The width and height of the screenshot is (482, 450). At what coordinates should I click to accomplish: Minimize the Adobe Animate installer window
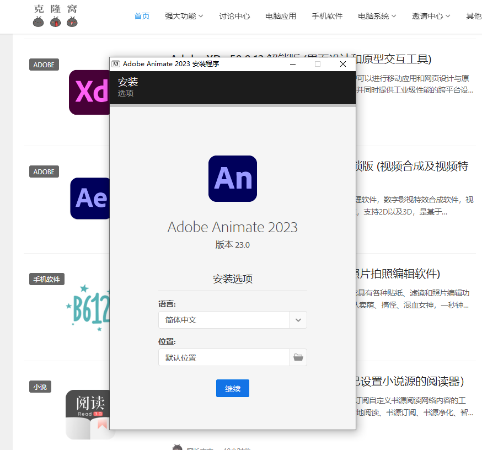[293, 64]
